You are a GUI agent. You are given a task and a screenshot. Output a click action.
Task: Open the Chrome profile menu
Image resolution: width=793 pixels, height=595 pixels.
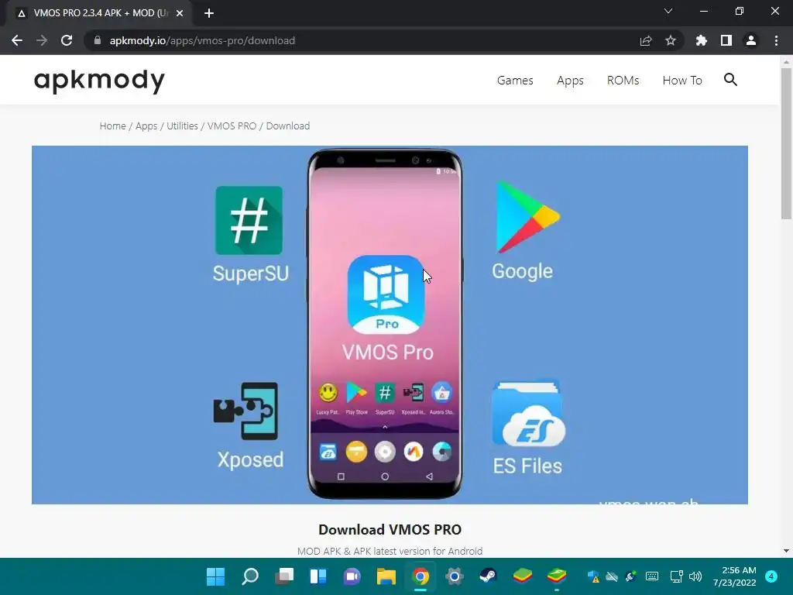tap(751, 40)
